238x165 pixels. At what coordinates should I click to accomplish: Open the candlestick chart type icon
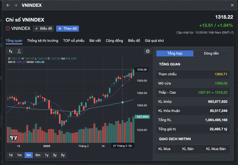pos(11,51)
